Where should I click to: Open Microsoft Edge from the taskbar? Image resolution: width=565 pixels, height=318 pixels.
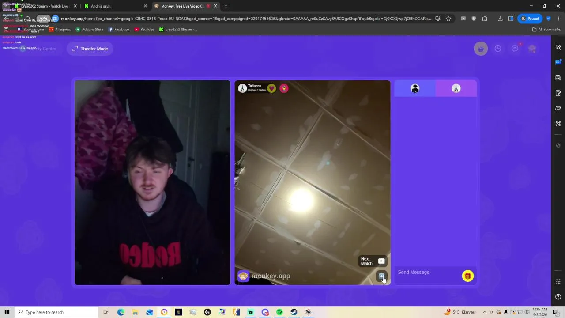click(x=121, y=312)
